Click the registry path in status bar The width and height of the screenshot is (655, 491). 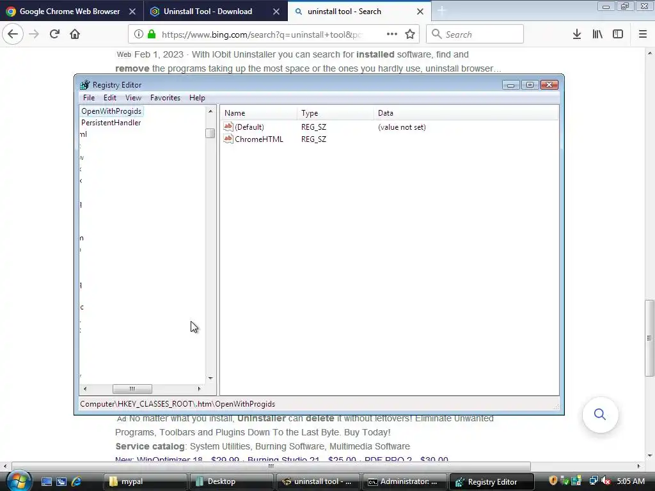coord(178,404)
